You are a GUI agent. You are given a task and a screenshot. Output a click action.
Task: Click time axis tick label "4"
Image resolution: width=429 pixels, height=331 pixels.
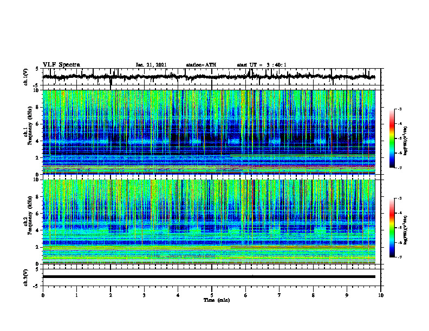pyautogui.click(x=178, y=295)
